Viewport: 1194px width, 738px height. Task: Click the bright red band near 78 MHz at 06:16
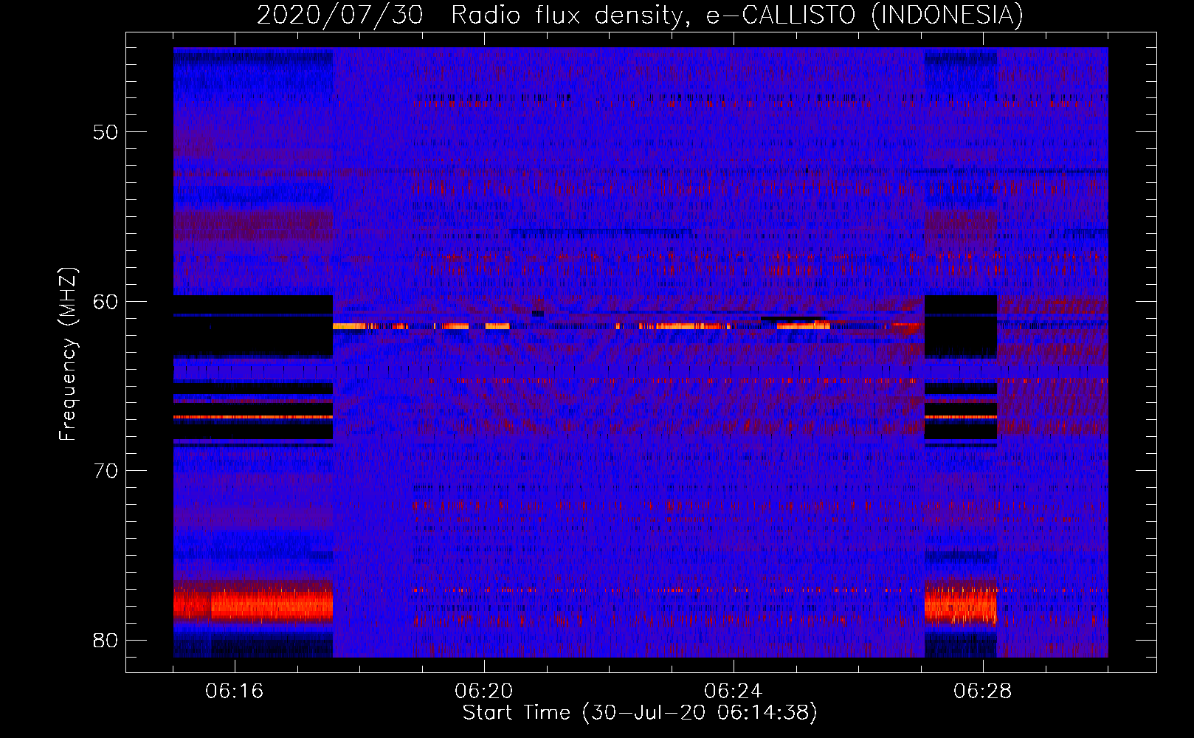253,605
